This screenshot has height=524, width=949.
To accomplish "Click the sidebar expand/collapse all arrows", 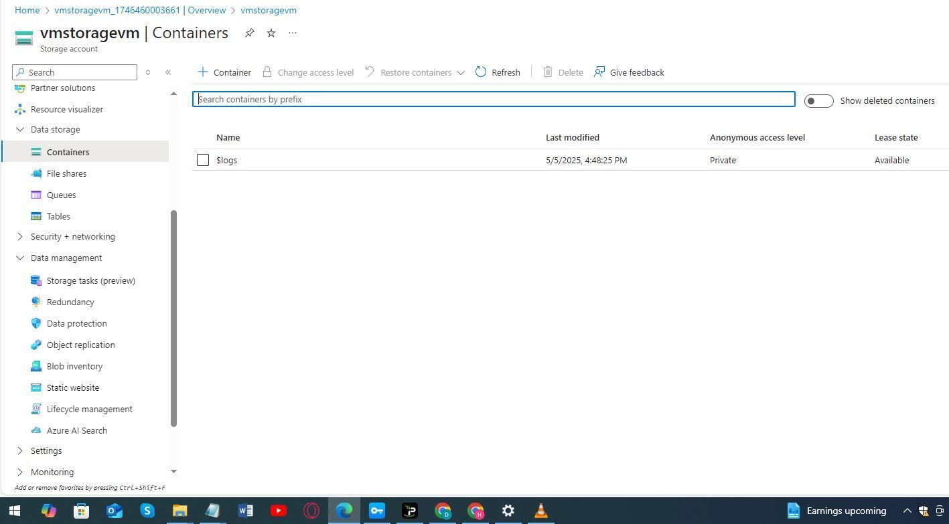I will click(148, 72).
